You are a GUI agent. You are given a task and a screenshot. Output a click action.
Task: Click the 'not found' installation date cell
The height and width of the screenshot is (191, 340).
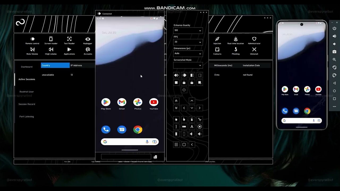tap(248, 75)
